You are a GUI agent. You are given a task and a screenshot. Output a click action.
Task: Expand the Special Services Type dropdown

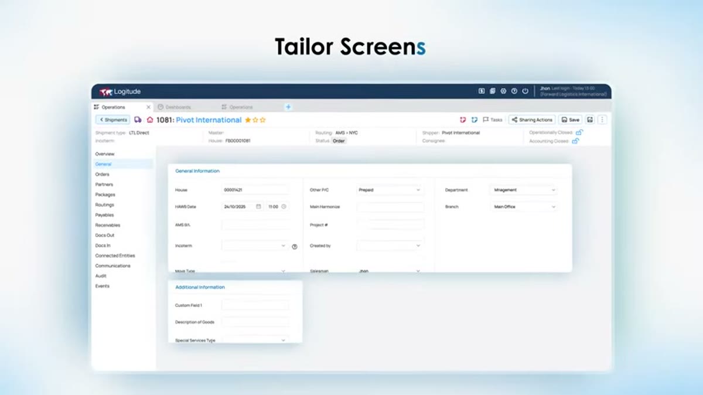[255, 340]
